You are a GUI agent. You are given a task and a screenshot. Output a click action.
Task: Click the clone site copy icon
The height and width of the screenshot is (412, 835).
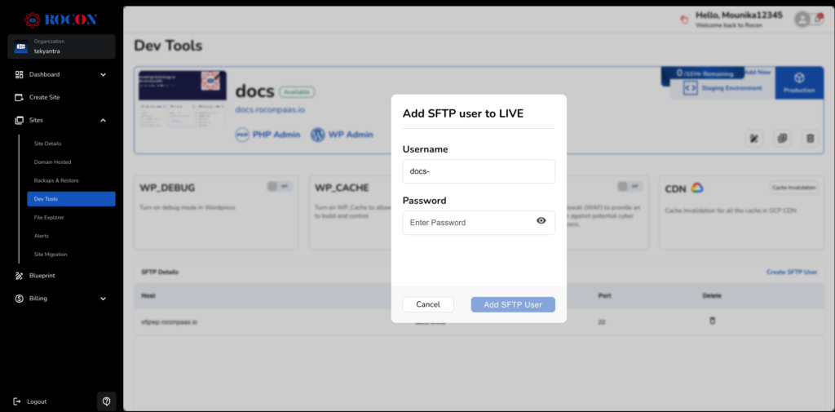coord(782,139)
